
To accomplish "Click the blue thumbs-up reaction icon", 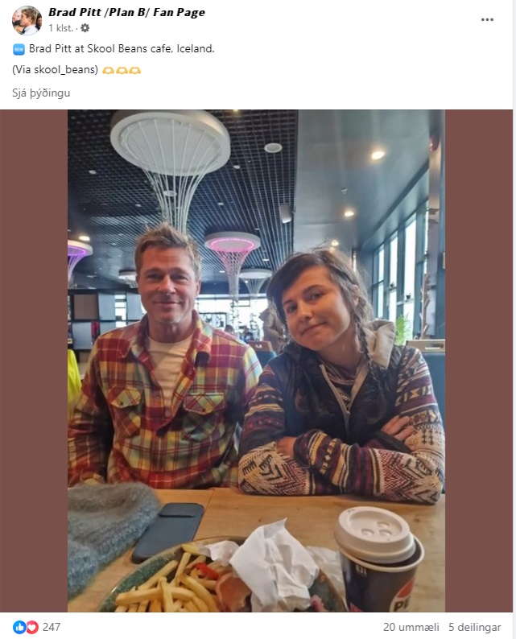I will click(19, 627).
